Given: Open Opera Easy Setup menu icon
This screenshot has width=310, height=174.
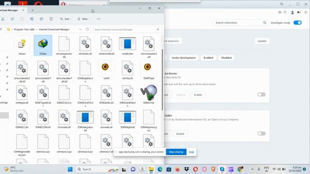Looking at the screenshot, I should (x=306, y=12).
